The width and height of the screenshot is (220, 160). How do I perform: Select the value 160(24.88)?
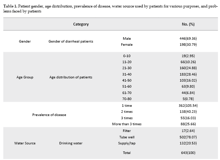188,68
